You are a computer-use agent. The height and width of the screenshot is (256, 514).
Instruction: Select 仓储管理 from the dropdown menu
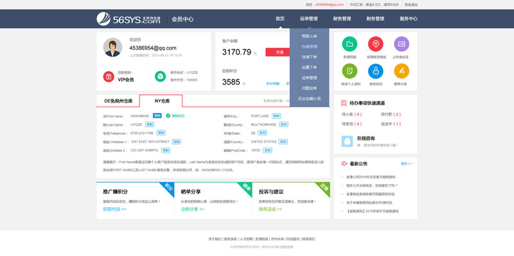pyautogui.click(x=310, y=46)
